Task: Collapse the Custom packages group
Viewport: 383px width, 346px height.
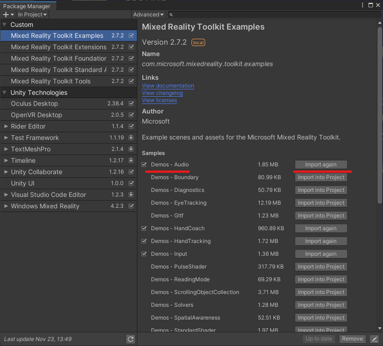Action: (5, 25)
